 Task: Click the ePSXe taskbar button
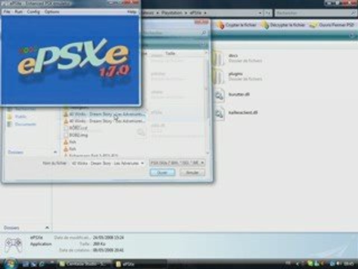pyautogui.click(x=140, y=264)
